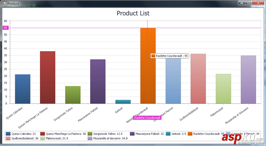
Task: Click Gorgonzola Telino legend swatch
Action: [90, 134]
